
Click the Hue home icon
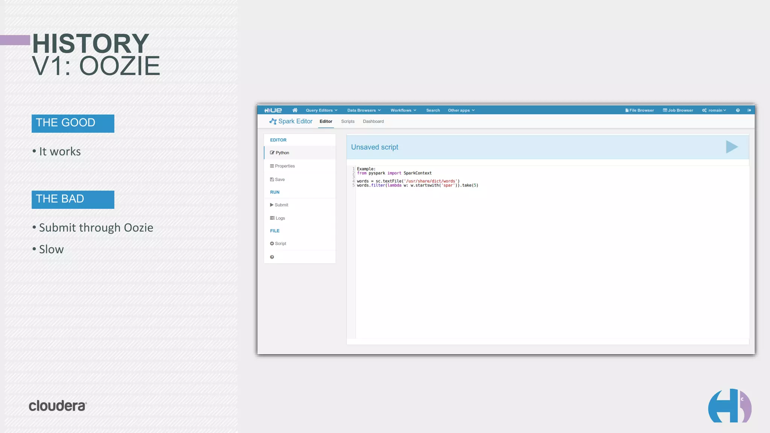295,110
